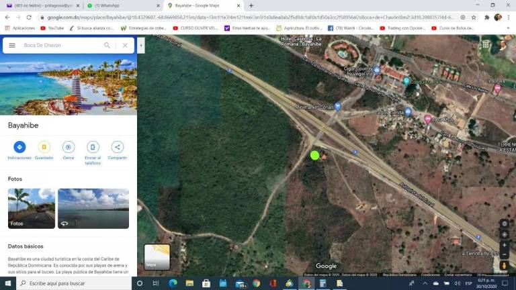
Task: Click the Indicaciones directions icon
Action: (19, 147)
